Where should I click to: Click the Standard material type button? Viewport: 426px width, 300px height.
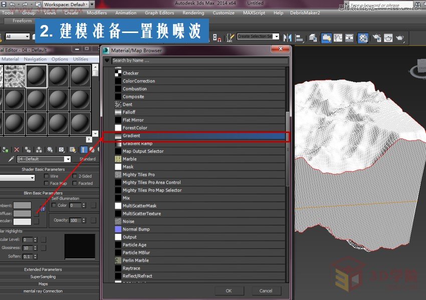pyautogui.click(x=88, y=159)
